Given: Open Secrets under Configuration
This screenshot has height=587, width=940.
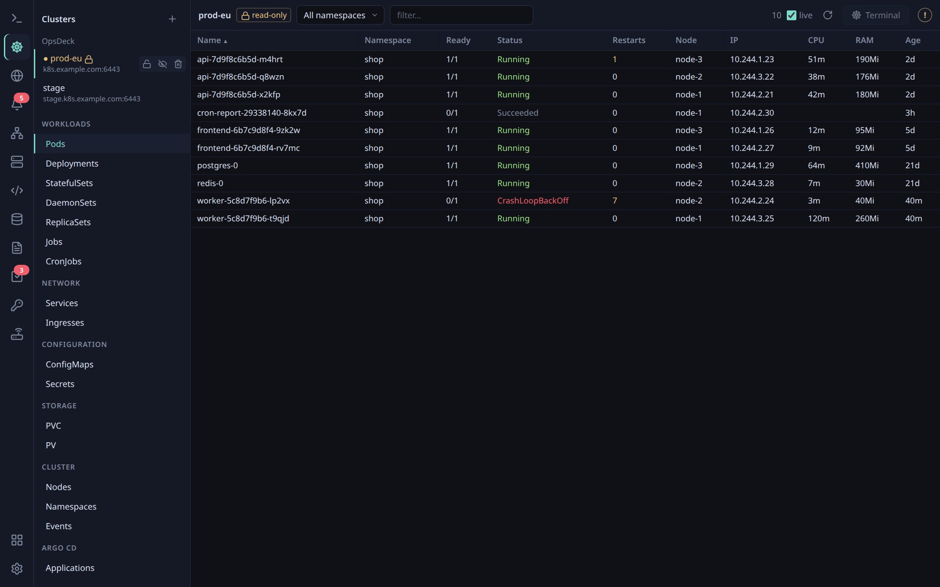Looking at the screenshot, I should coord(112,384).
